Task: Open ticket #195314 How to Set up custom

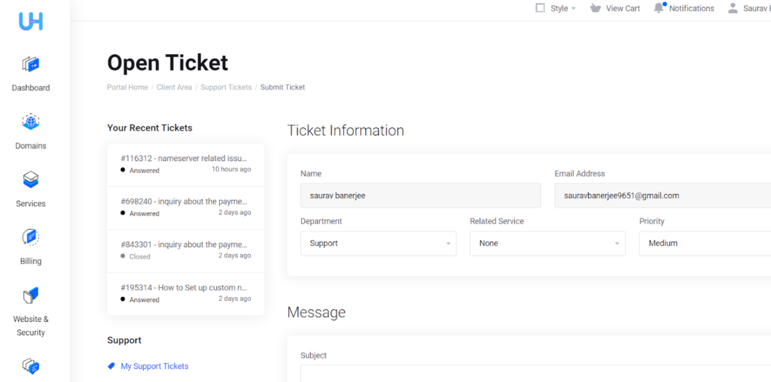Action: (186, 293)
